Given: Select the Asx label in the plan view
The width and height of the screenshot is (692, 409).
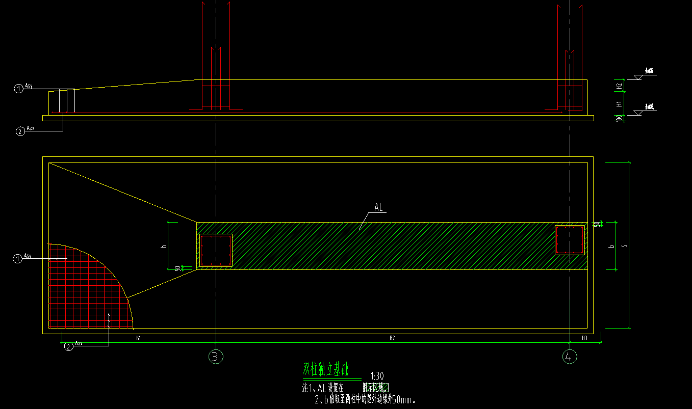Looking at the screenshot, I should click(x=79, y=344).
